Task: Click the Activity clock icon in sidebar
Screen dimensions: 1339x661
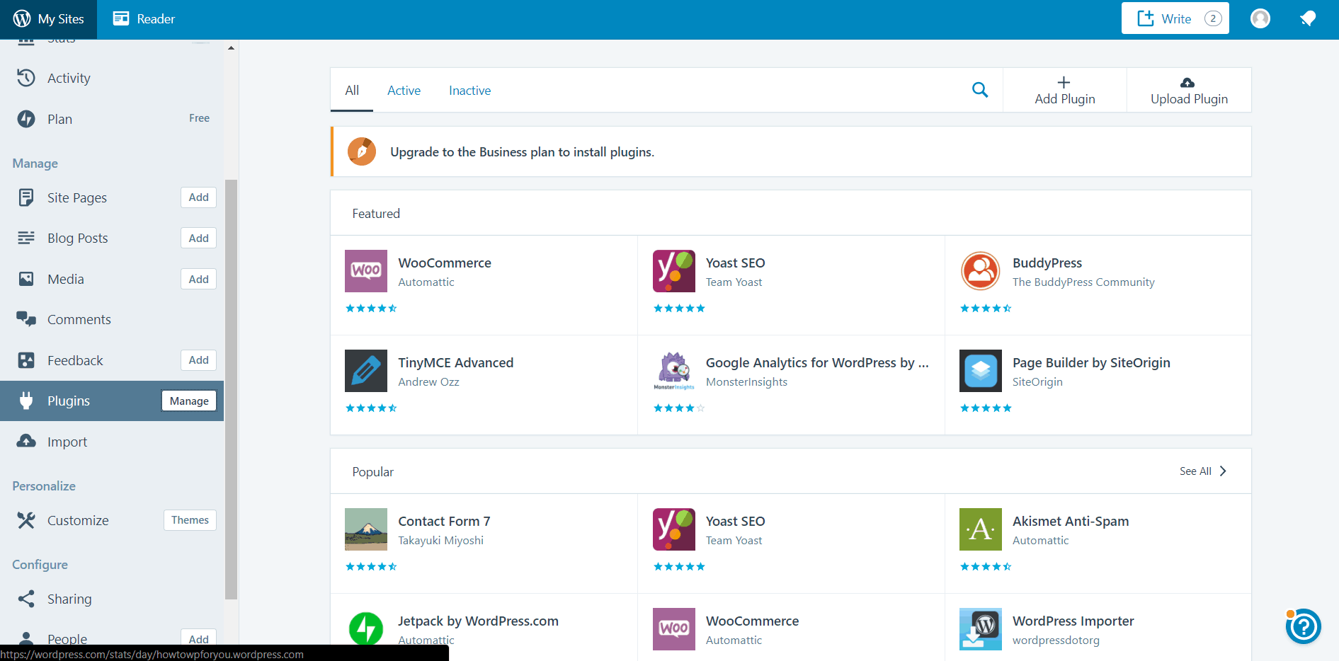Action: click(x=26, y=78)
